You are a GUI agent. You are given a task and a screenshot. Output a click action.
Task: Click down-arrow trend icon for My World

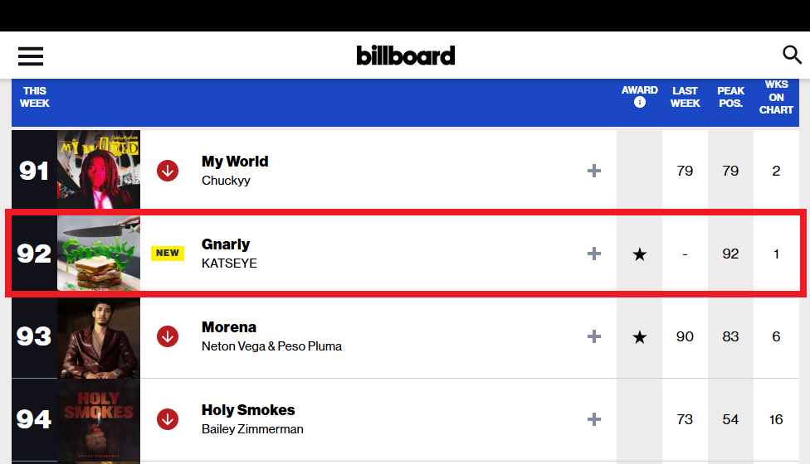click(168, 171)
